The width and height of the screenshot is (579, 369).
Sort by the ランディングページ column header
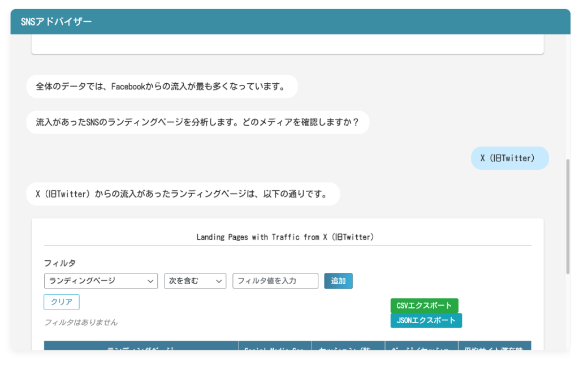coord(141,348)
